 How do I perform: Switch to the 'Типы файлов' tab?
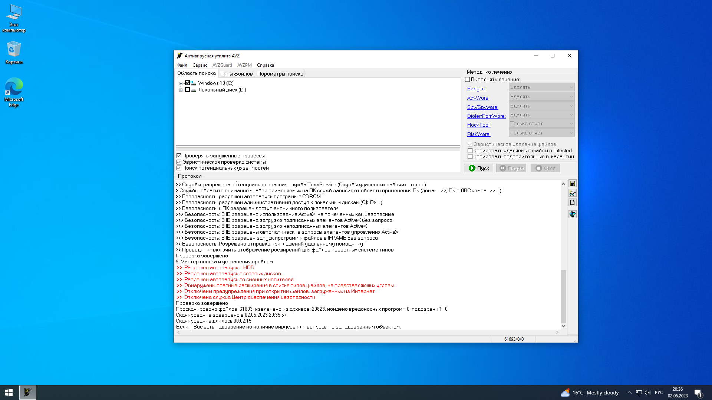click(236, 74)
